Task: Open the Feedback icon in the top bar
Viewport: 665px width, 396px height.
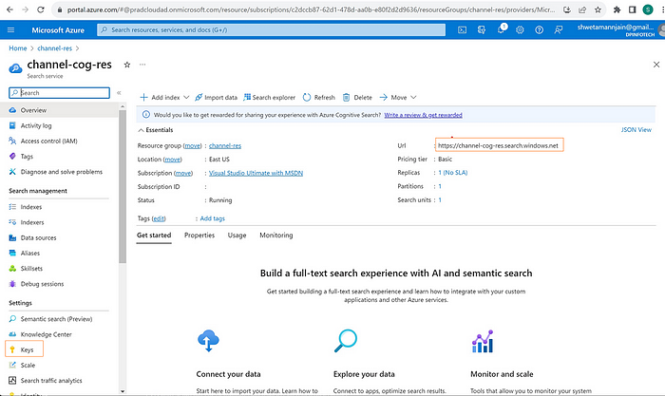Action: pyautogui.click(x=559, y=30)
